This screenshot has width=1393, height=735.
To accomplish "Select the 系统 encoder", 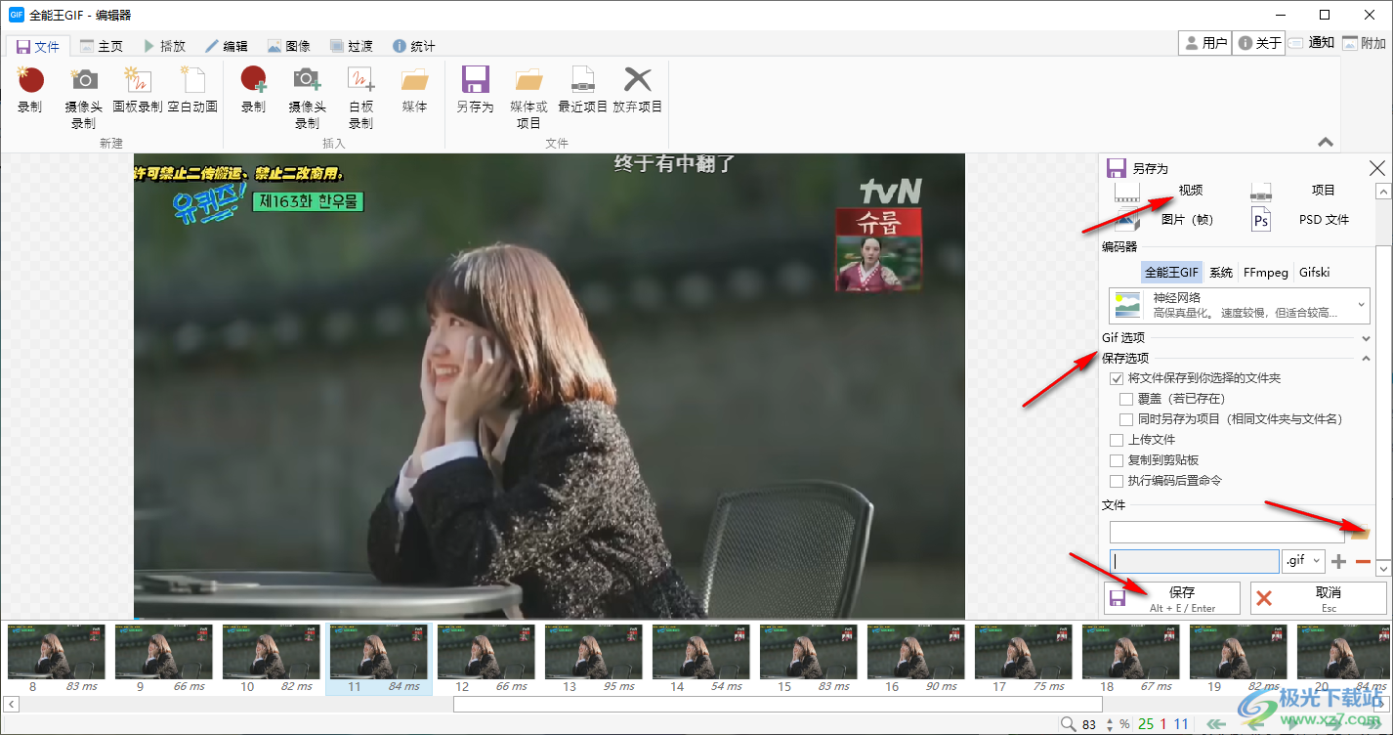I will [1220, 273].
